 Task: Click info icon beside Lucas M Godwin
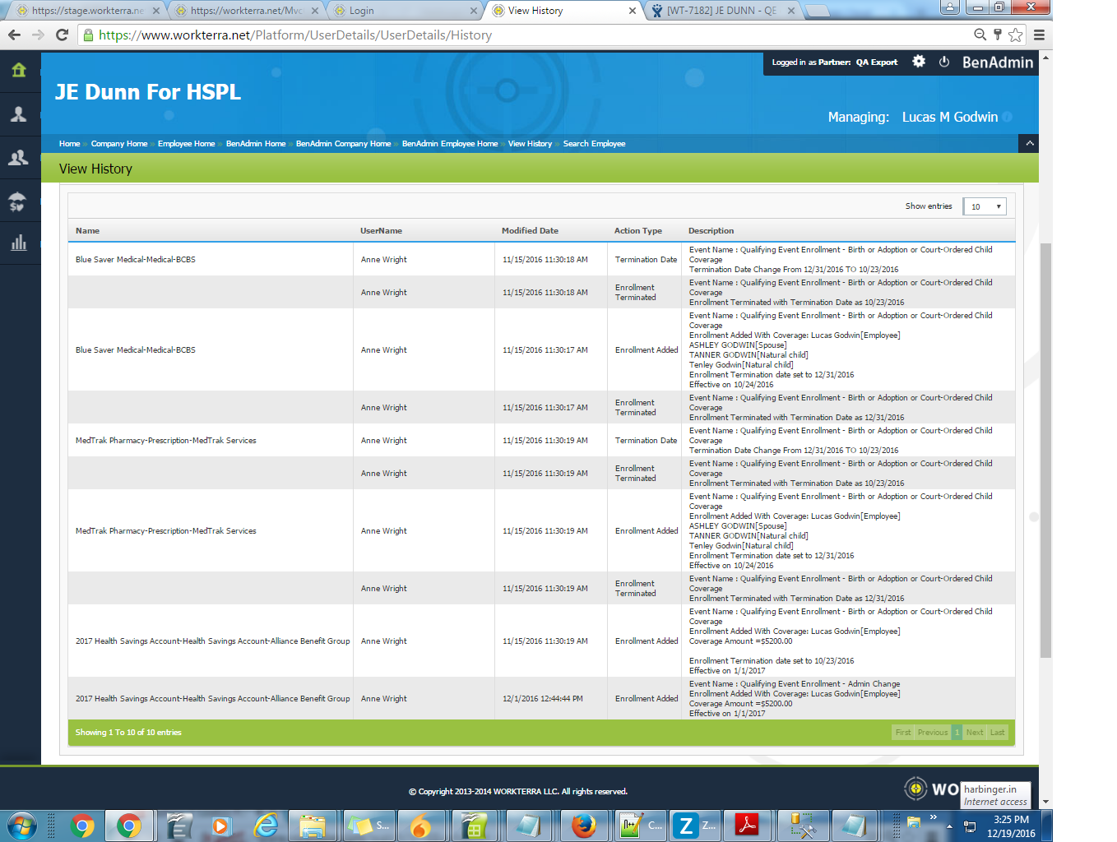coord(1008,117)
